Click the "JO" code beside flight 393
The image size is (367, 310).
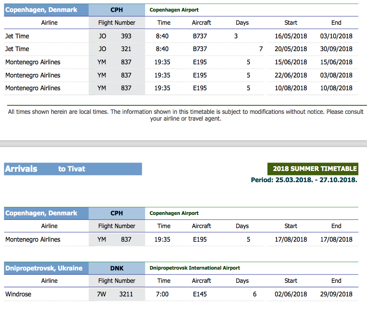coord(102,36)
